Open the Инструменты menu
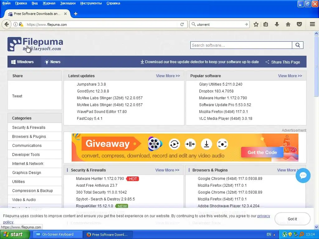 [91, 3]
